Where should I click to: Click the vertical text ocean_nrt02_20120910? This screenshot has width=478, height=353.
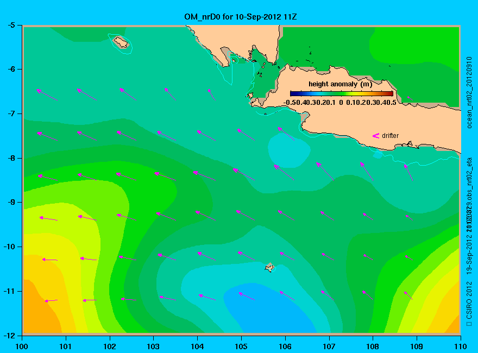click(469, 92)
